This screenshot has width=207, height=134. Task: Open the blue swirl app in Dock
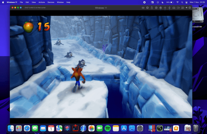tap(83, 128)
